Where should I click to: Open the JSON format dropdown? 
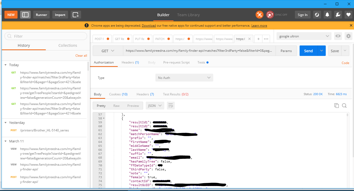(x=155, y=106)
